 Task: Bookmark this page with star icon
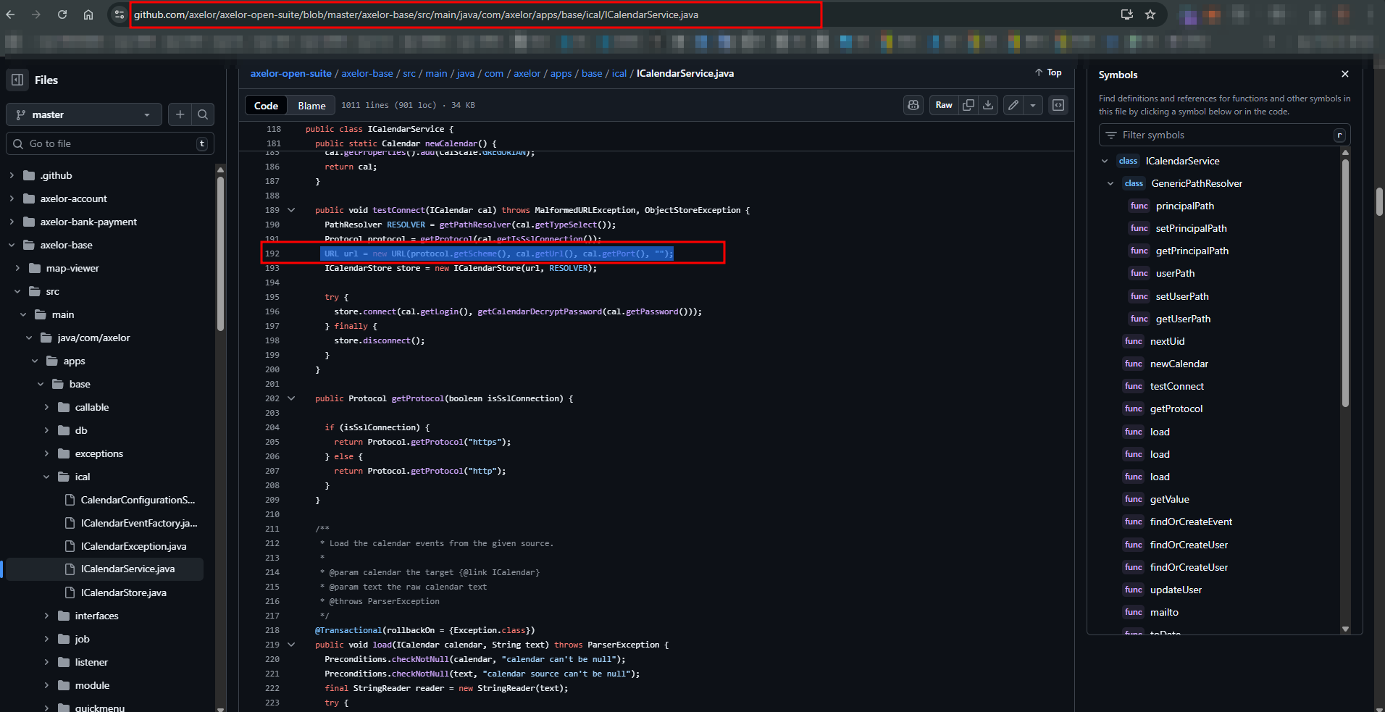(1150, 14)
